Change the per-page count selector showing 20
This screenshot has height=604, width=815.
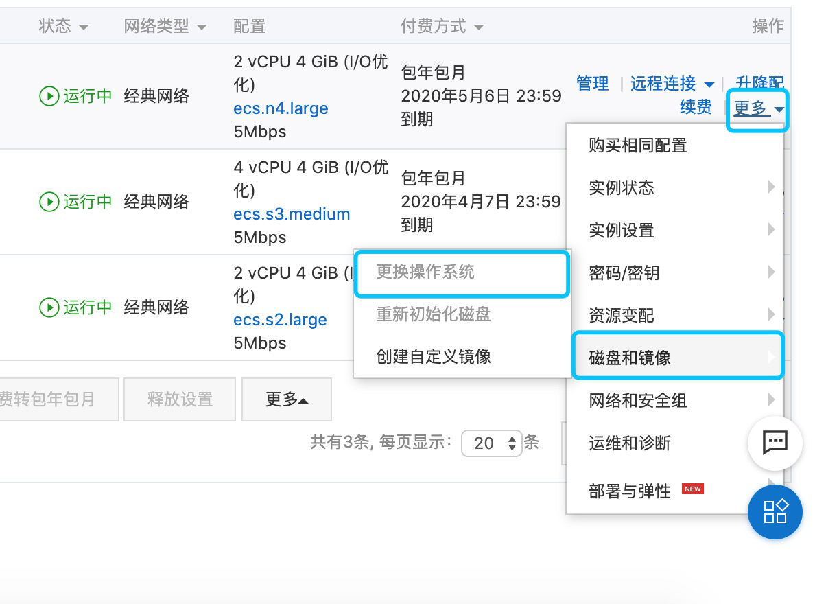[x=492, y=443]
